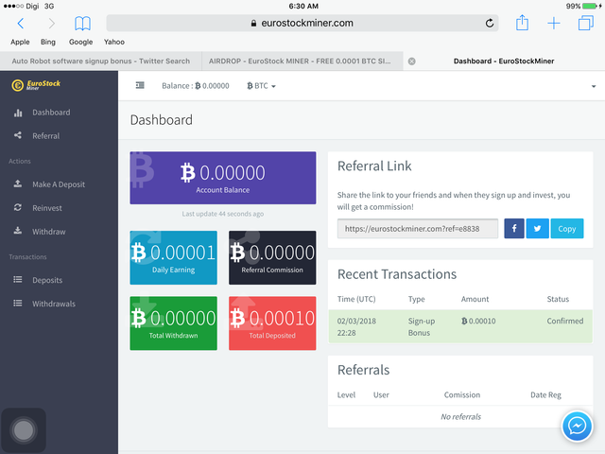Open the Safari share sheet icon
Screen dimensions: 605x454
522,23
